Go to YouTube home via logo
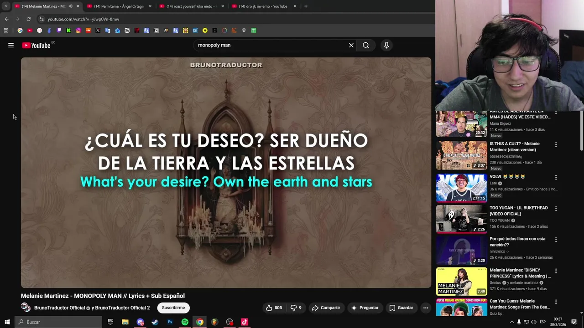This screenshot has width=584, height=328. 36,45
